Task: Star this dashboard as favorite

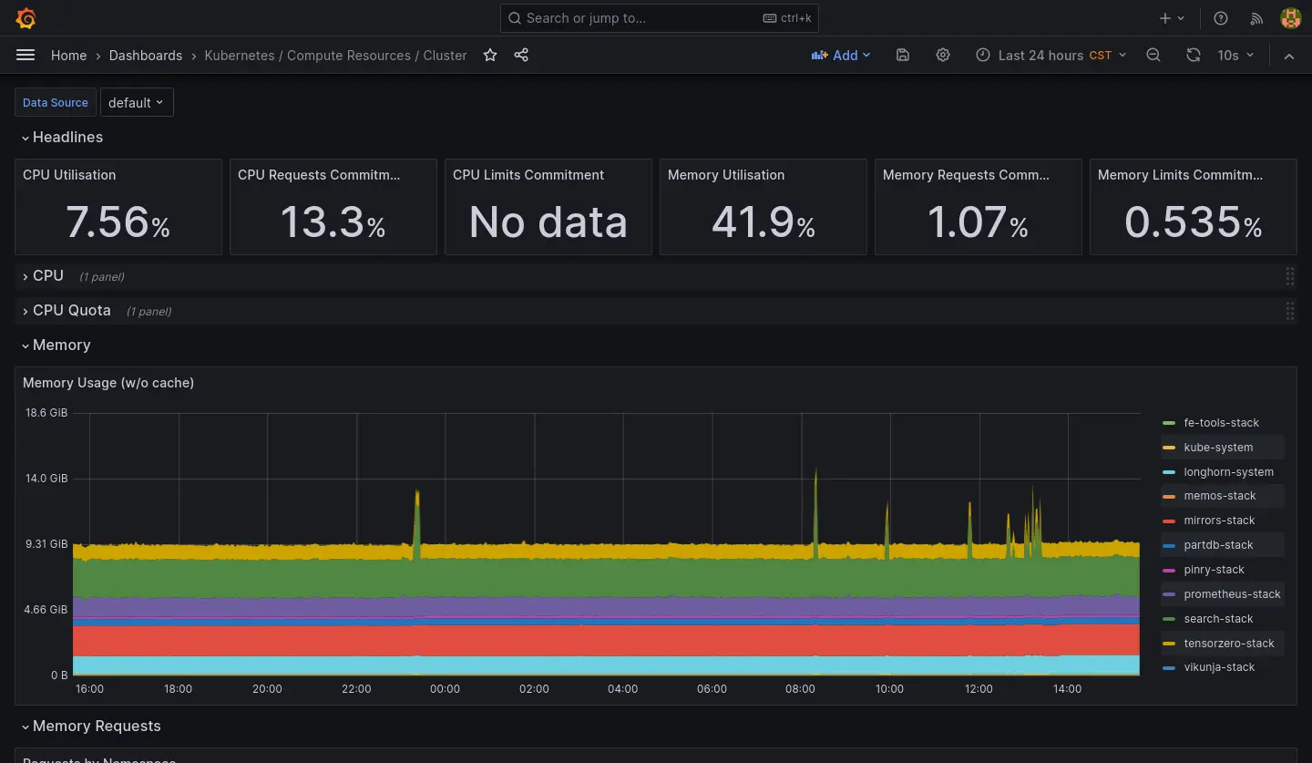Action: tap(490, 55)
